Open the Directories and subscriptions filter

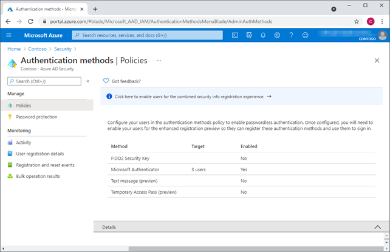[249, 35]
